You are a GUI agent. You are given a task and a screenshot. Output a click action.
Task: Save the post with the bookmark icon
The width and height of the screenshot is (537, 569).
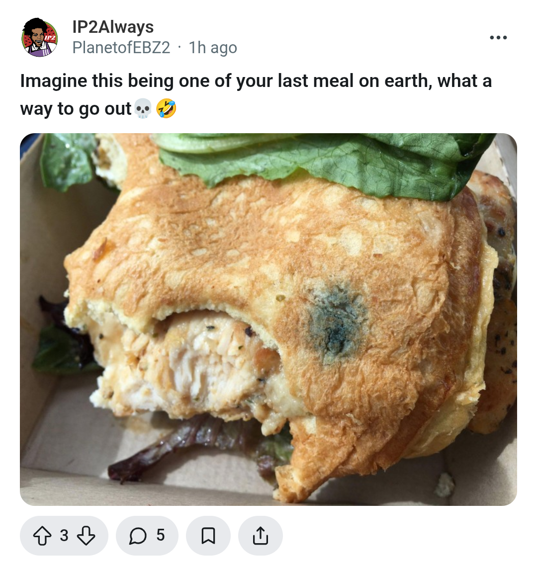pos(208,536)
